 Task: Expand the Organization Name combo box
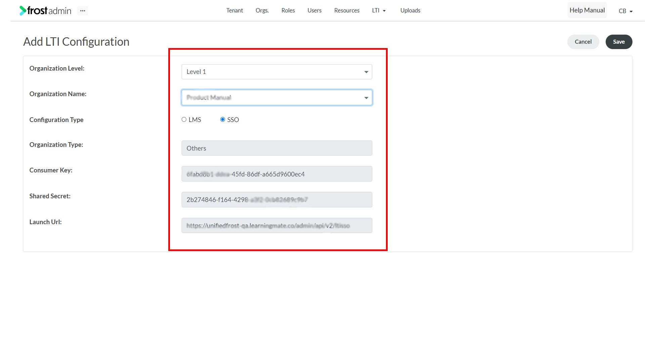point(277,97)
